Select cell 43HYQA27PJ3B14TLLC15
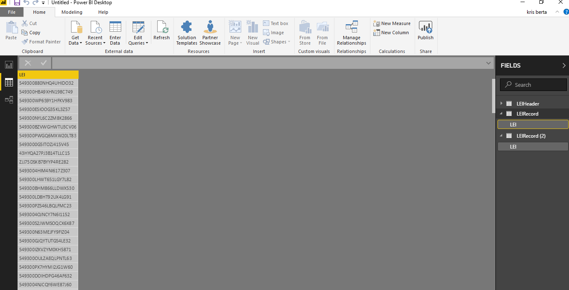 48,153
